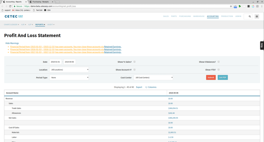Click Materials amount $2,683.51
The height and width of the screenshot is (142, 264).
click(172, 133)
